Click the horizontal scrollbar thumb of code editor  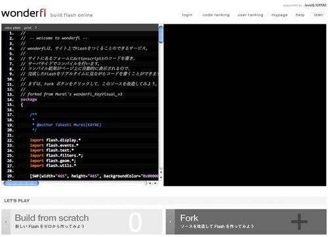21,183
